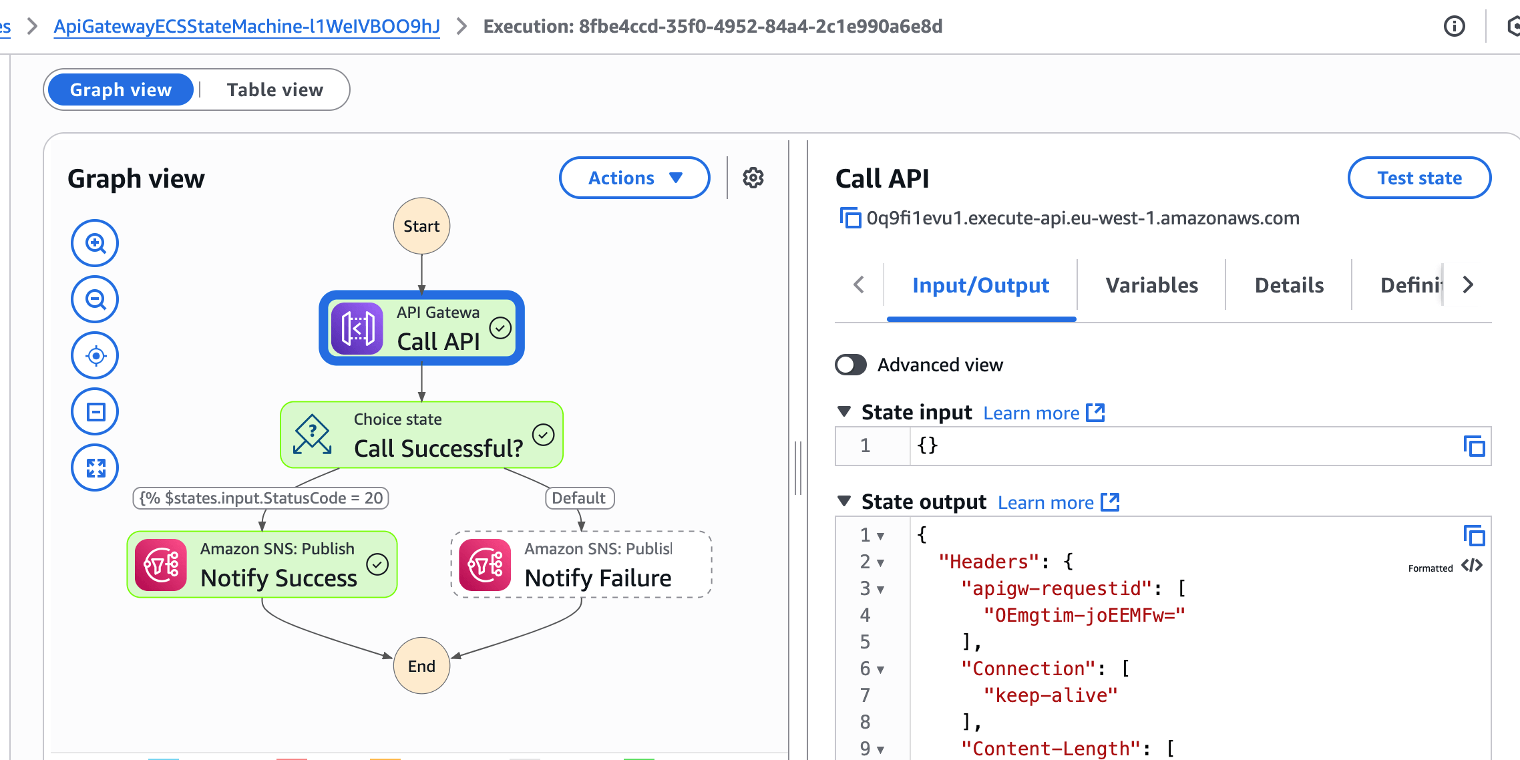Open the Variables tab
Screen dimensions: 1520x760
[x=1151, y=285]
